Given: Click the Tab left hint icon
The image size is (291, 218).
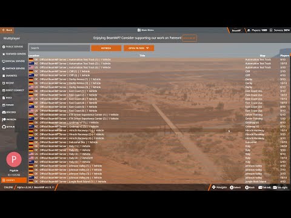Looking at the screenshot, I should (x=260, y=188).
